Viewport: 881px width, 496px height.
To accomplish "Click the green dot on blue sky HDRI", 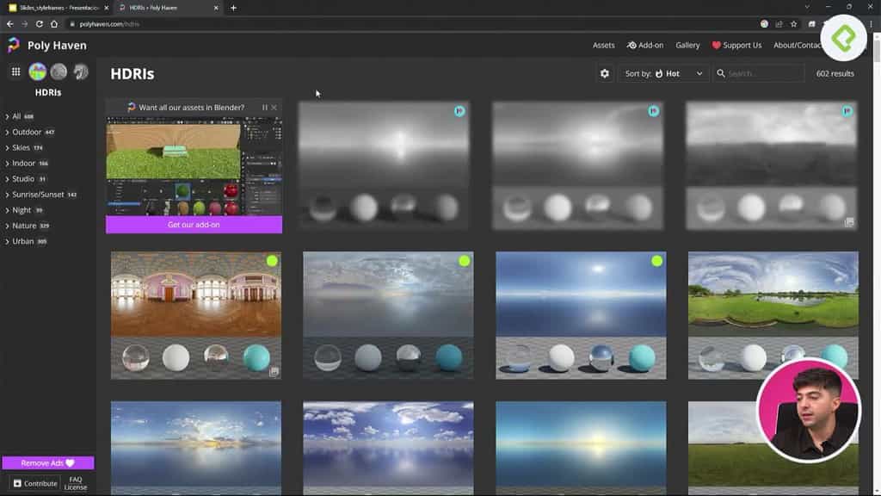I will tap(656, 261).
